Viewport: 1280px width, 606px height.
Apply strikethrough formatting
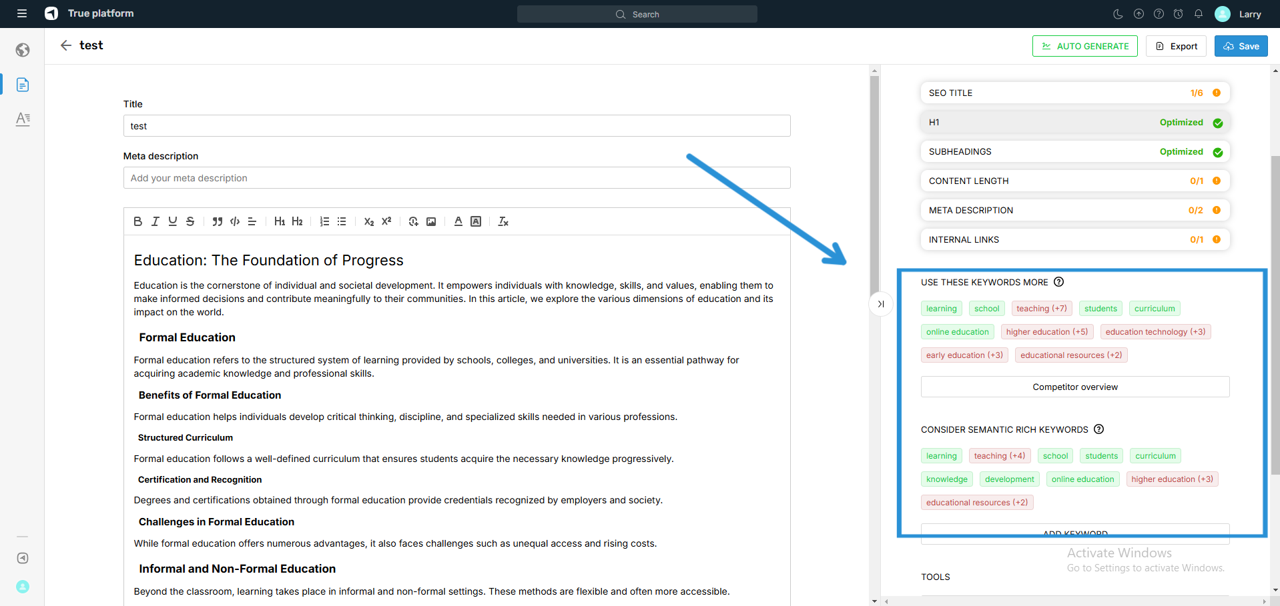[190, 221]
